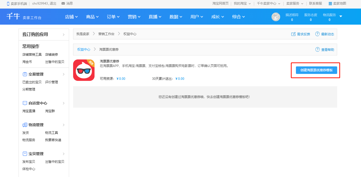Click the 物流管理 truck icon

[25, 125]
